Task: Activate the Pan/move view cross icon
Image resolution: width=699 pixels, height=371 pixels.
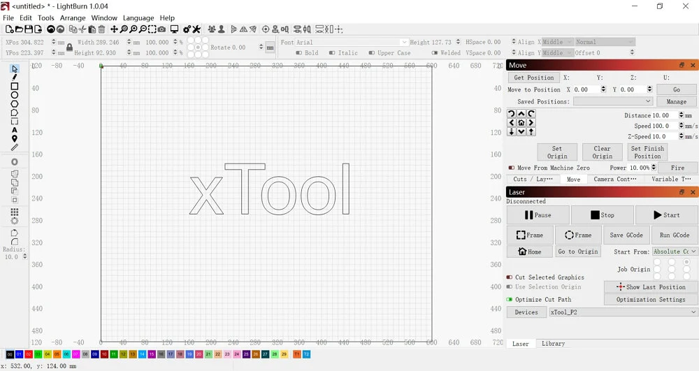Action: click(114, 29)
